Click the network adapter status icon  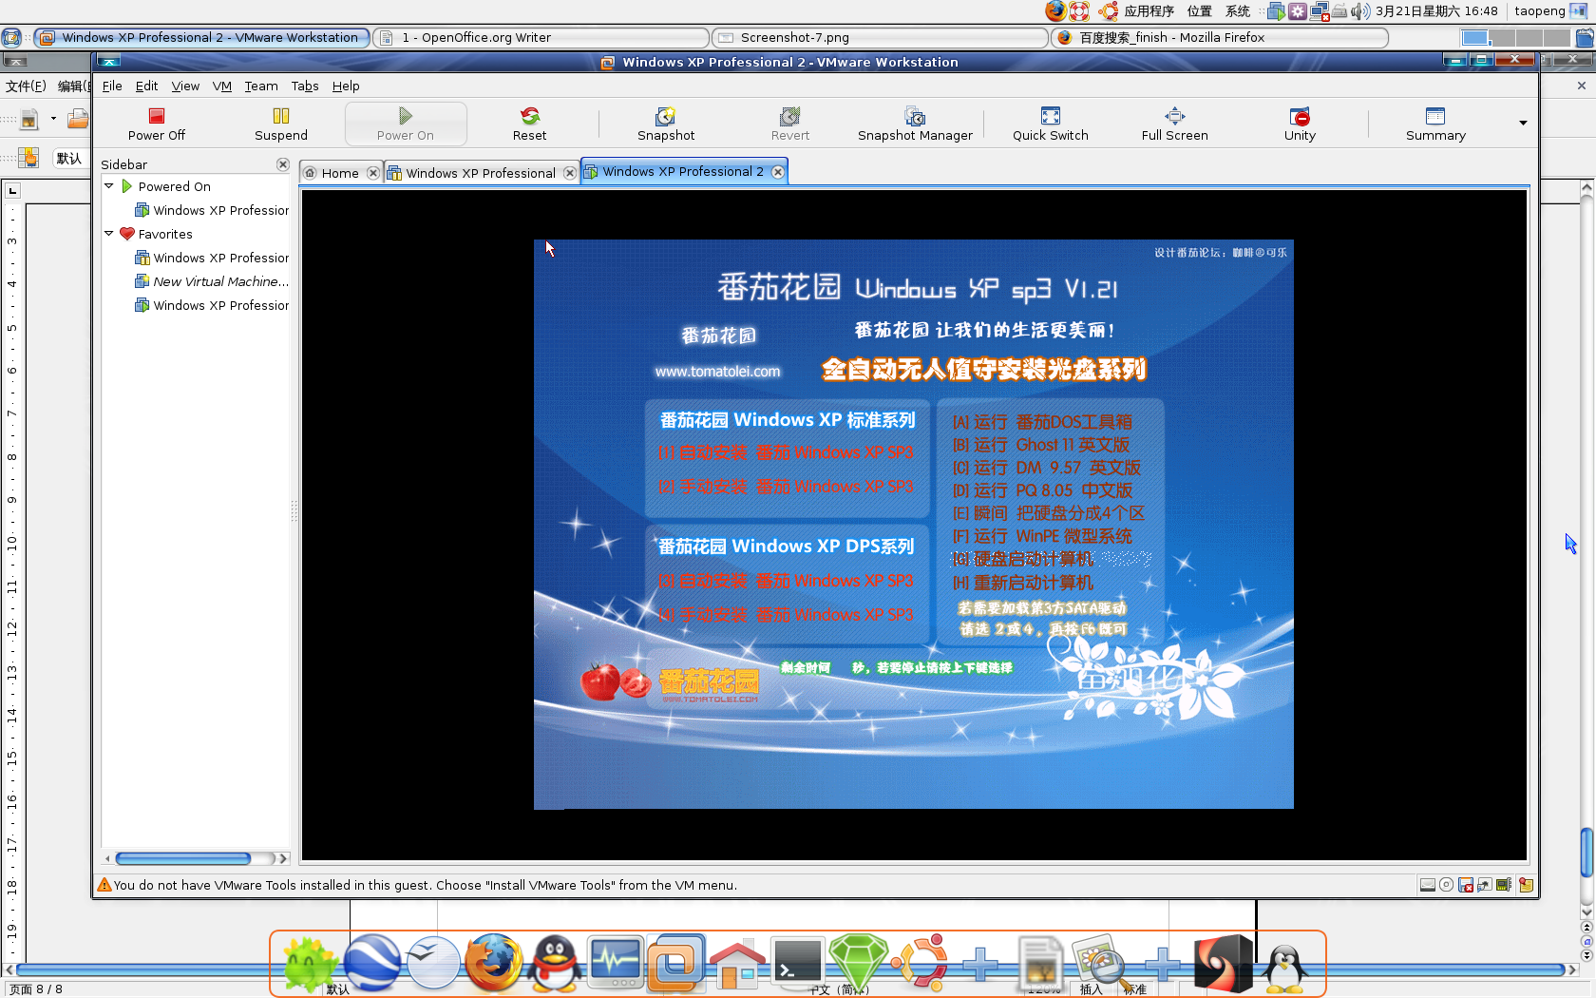1484,885
